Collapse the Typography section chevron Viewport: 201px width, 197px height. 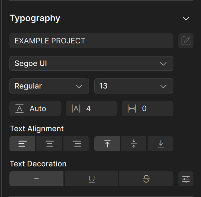[186, 19]
